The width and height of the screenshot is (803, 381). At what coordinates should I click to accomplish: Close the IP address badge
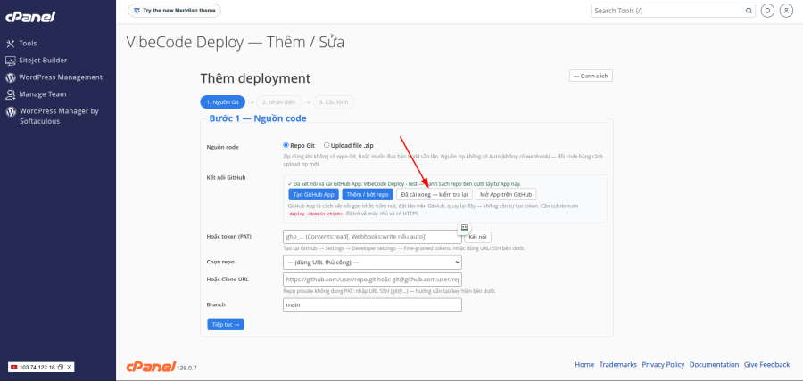click(x=70, y=368)
